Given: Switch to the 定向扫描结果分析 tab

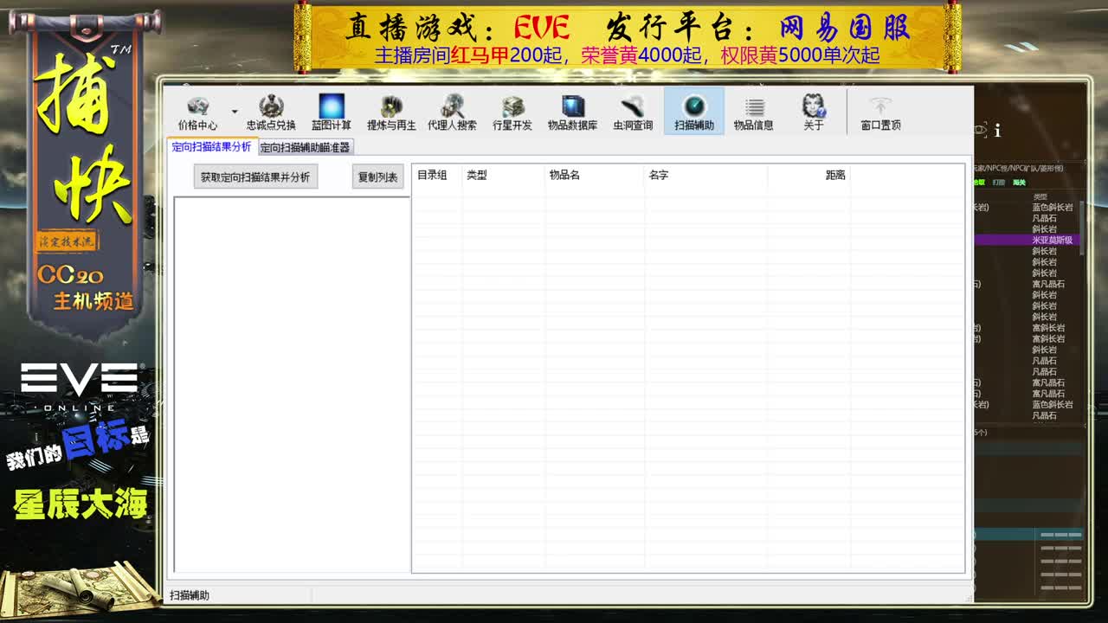Looking at the screenshot, I should [x=211, y=146].
